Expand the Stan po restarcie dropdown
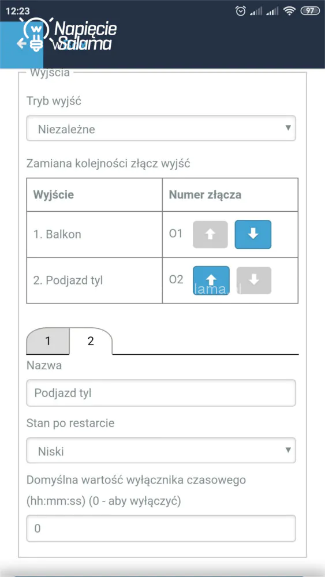Image resolution: width=325 pixels, height=577 pixels. [x=161, y=451]
